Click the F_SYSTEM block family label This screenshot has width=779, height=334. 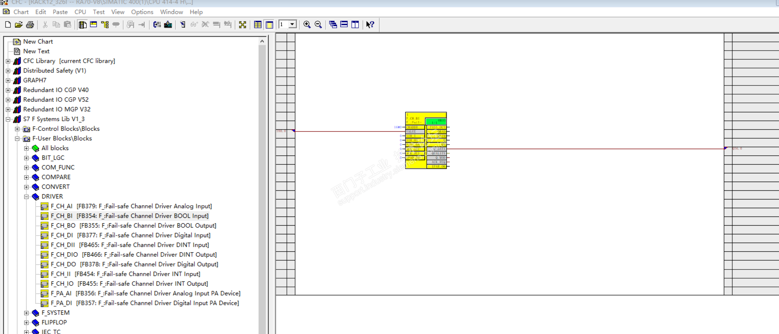[x=56, y=313]
